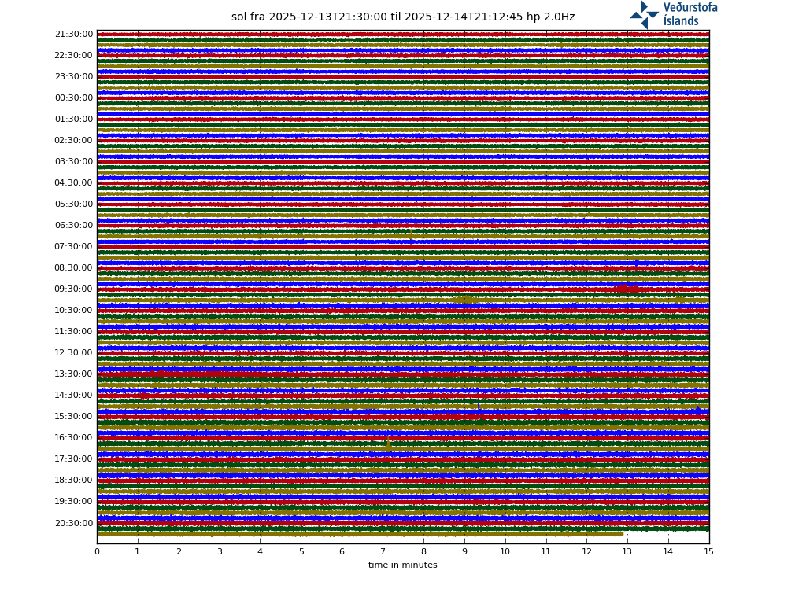Image resolution: width=806 pixels, height=604 pixels.
Task: Click the blue spike near minute 9.4
Action: [x=479, y=406]
